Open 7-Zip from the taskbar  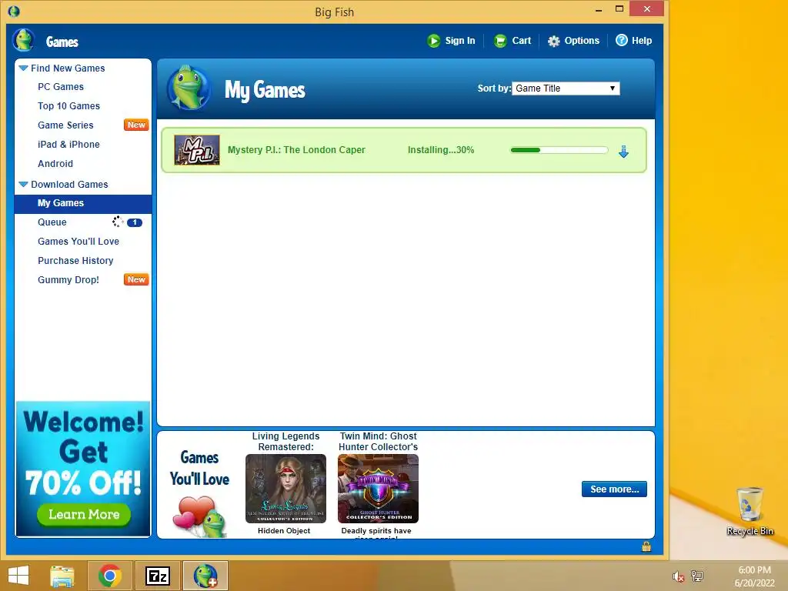(157, 576)
